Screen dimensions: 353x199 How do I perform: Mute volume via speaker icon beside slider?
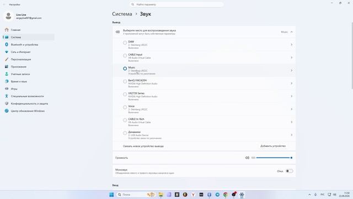click(x=247, y=158)
